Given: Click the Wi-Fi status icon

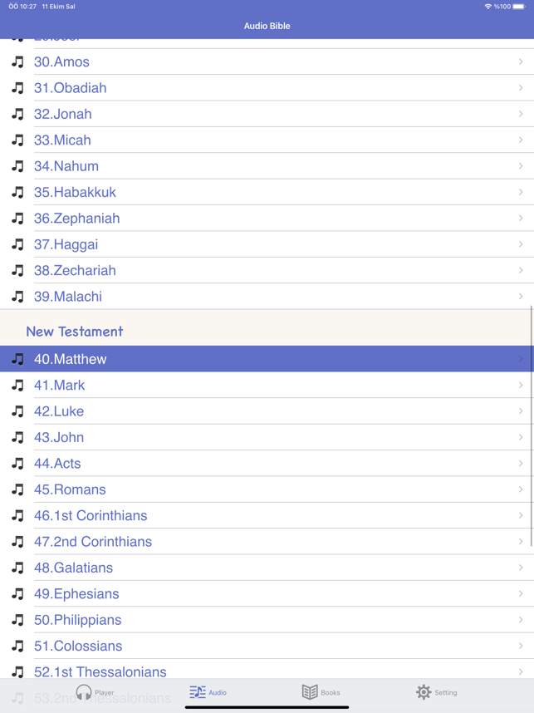Looking at the screenshot, I should (487, 7).
